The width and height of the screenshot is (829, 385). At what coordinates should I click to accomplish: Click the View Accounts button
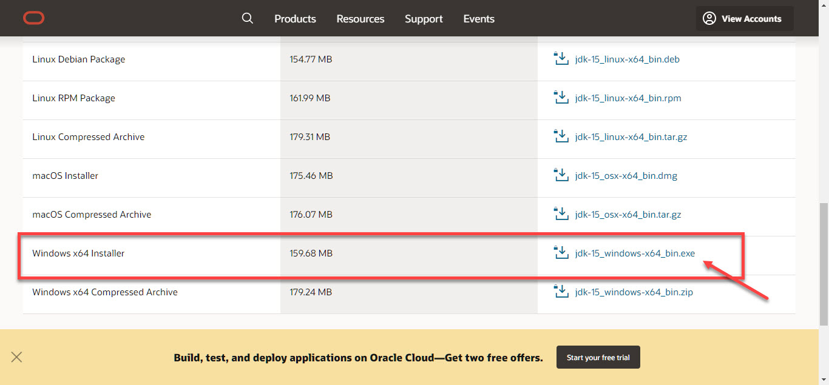744,19
